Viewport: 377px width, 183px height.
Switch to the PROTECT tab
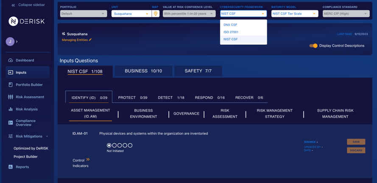point(133,98)
